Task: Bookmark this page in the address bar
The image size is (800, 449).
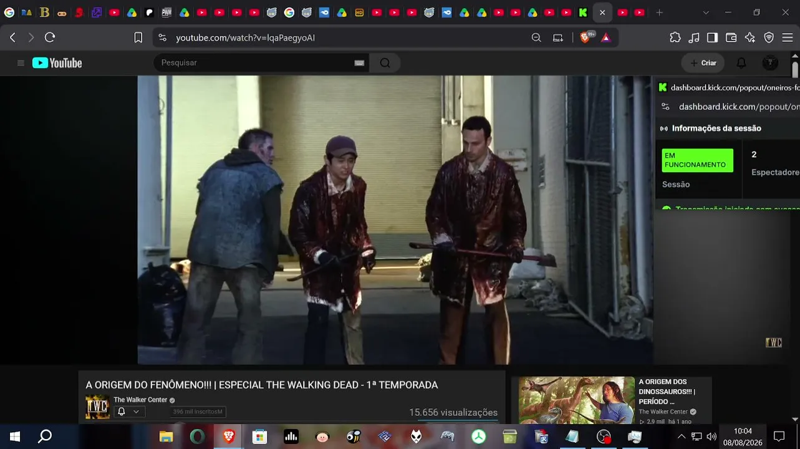Action: pos(138,37)
